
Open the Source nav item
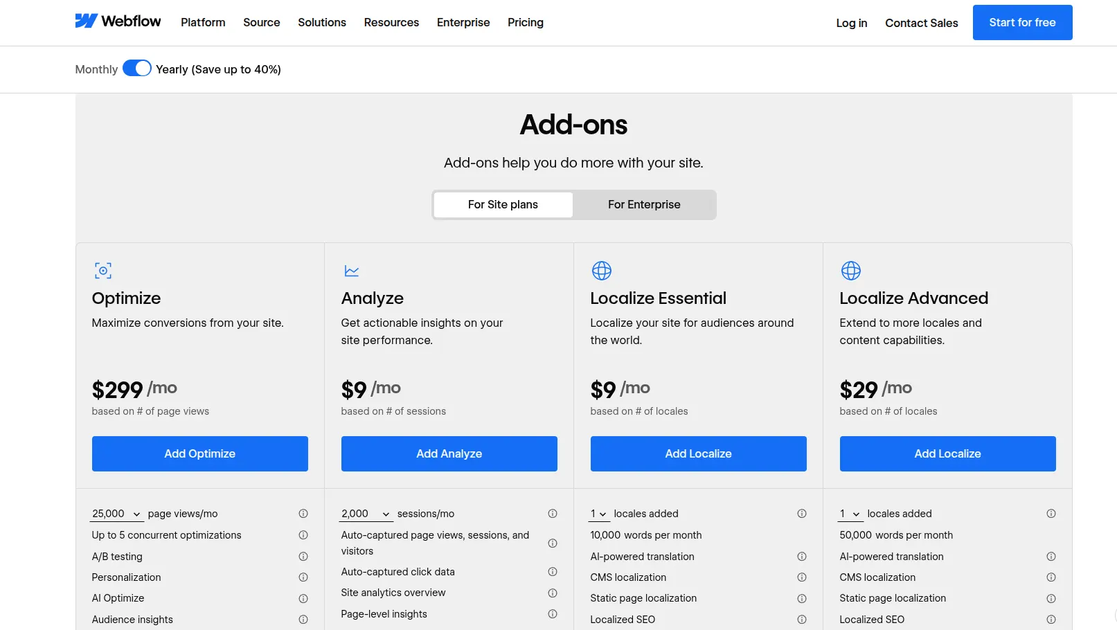(262, 22)
